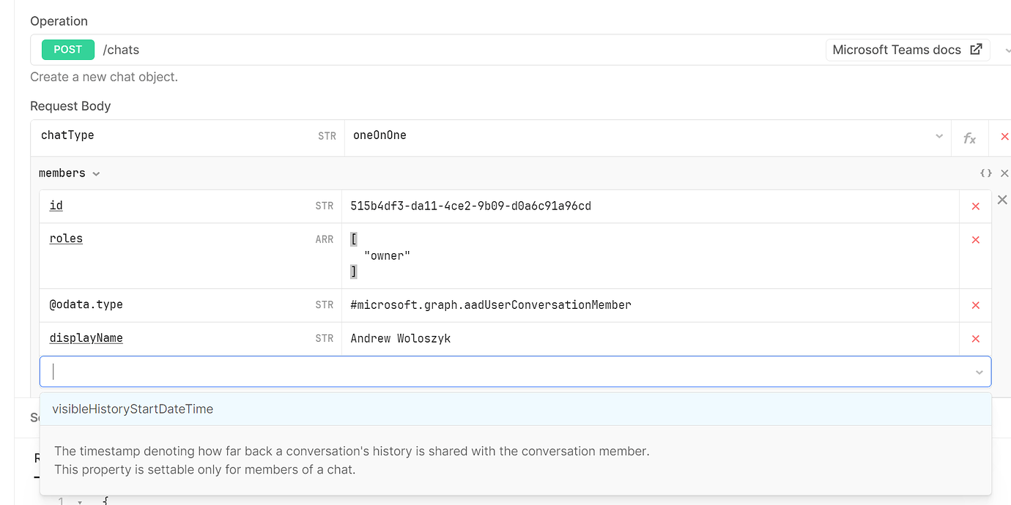Delete the id field row
This screenshot has width=1011, height=505.
[x=975, y=206]
